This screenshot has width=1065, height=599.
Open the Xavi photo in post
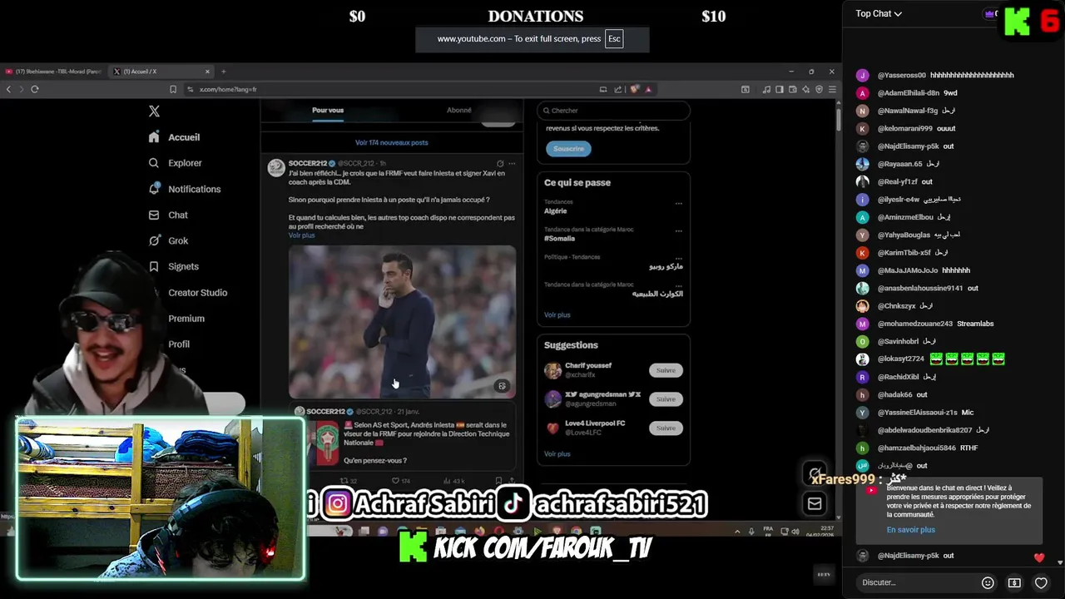(x=402, y=321)
